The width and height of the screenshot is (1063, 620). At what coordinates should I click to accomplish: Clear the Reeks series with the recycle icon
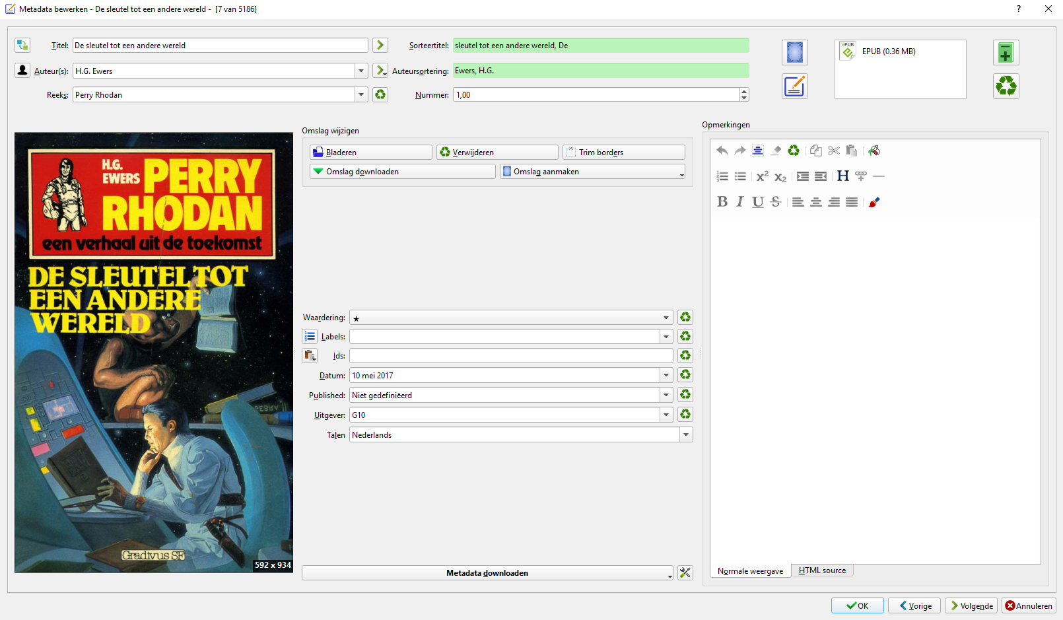click(380, 94)
